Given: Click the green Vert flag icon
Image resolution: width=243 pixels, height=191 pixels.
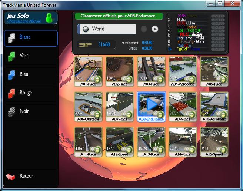Looking at the screenshot, I should point(12,56).
